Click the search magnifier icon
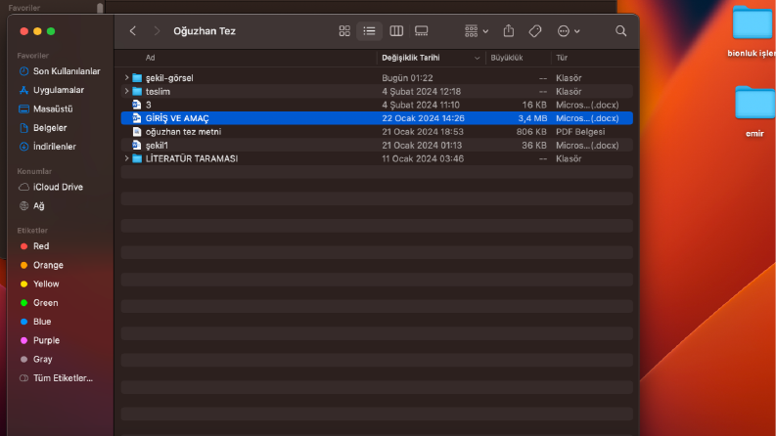This screenshot has width=776, height=436. click(x=620, y=31)
